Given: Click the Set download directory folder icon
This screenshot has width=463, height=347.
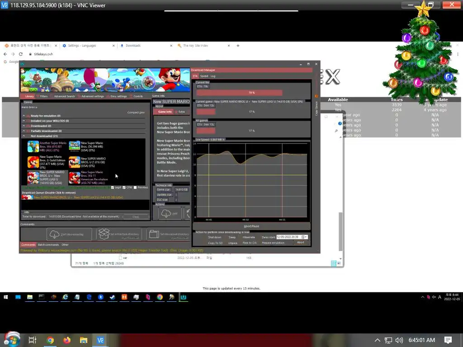Looking at the screenshot, I should pyautogui.click(x=154, y=234).
